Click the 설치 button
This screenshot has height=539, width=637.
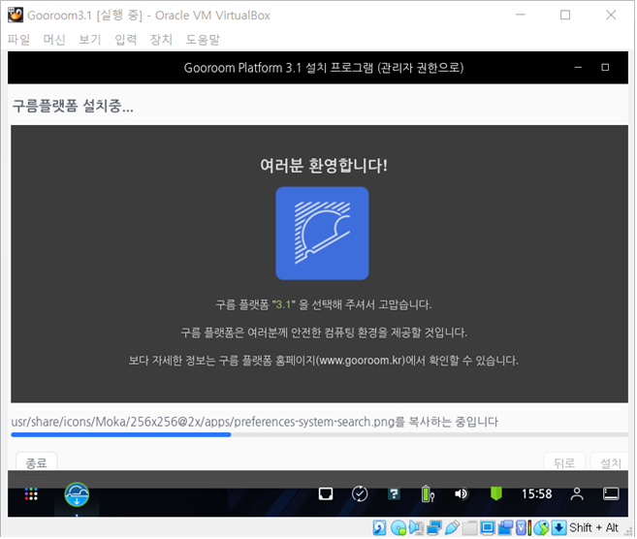coord(610,463)
